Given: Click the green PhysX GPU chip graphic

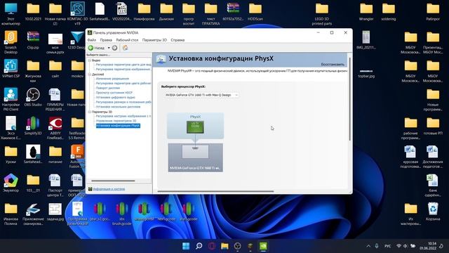Looking at the screenshot, I should (x=195, y=127).
